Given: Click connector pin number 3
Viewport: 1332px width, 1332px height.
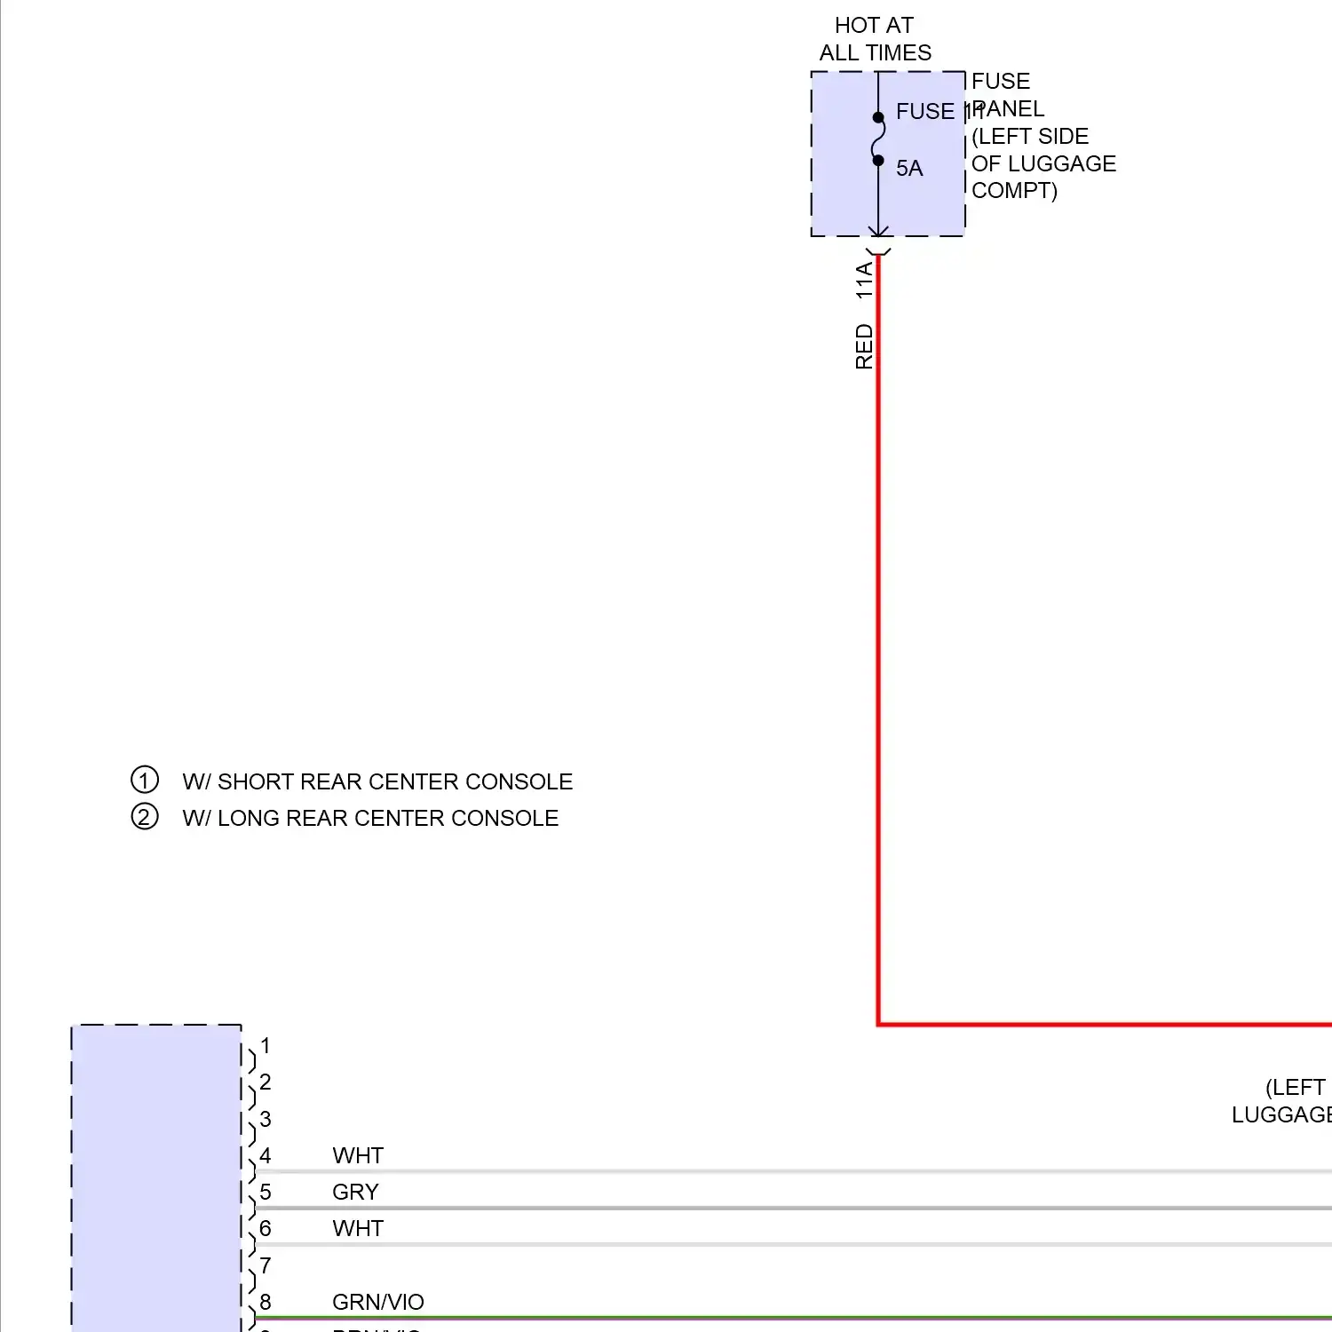Looking at the screenshot, I should [x=265, y=1119].
